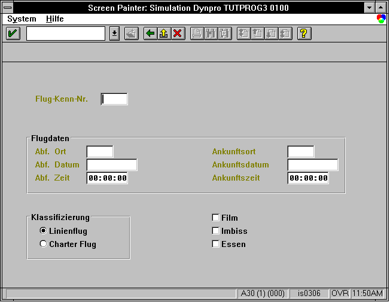
Task: Click the Print icon in toolbar
Action: click(x=197, y=33)
